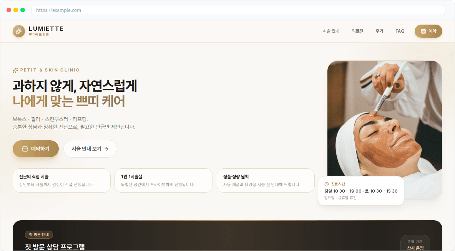455x251 pixels.
Task: Click the PETIT & SKIN CLINIC label
Action: [50, 70]
